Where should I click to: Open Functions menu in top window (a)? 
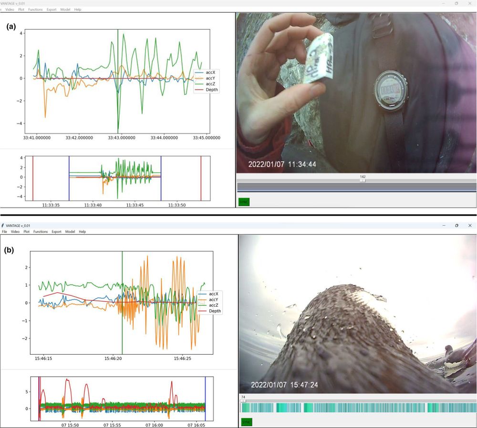point(35,10)
